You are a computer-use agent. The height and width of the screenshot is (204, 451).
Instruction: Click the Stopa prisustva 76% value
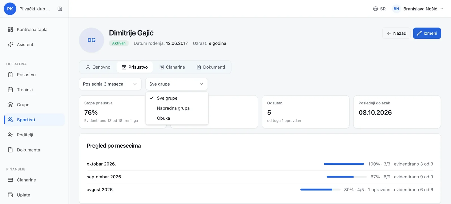(91, 113)
